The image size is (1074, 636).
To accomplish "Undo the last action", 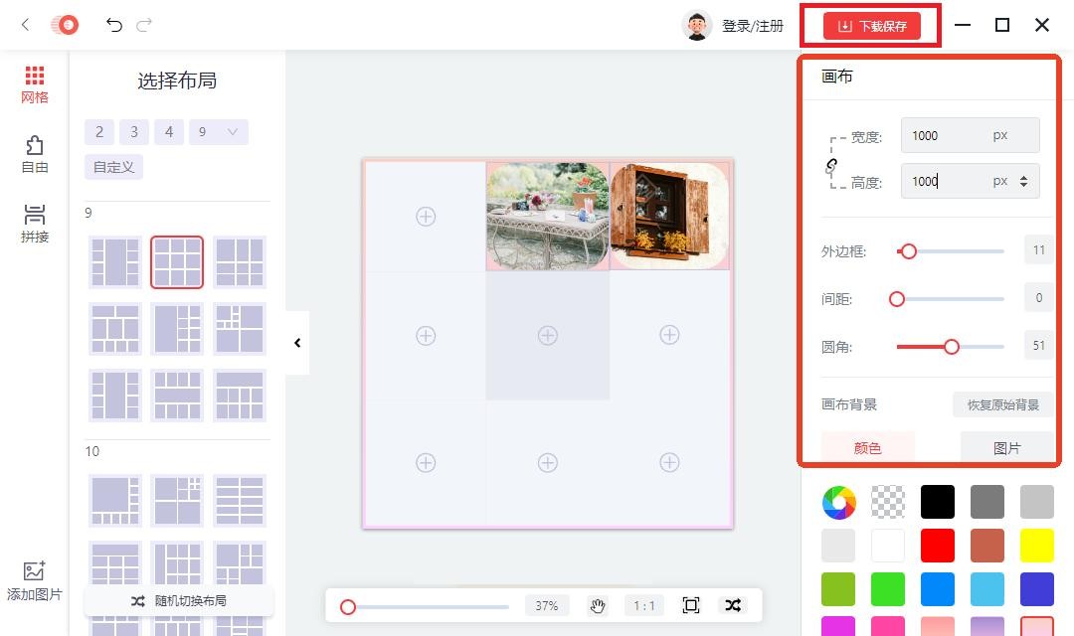I will 114,26.
